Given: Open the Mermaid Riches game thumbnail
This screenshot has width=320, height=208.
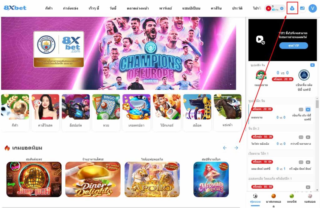Looking at the screenshot, I should click(211, 179).
